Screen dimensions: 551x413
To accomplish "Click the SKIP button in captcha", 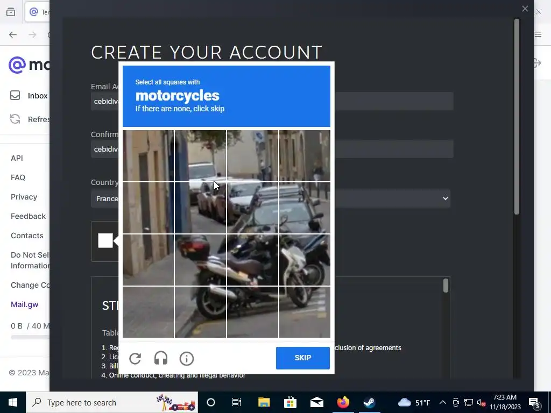I will pos(303,358).
